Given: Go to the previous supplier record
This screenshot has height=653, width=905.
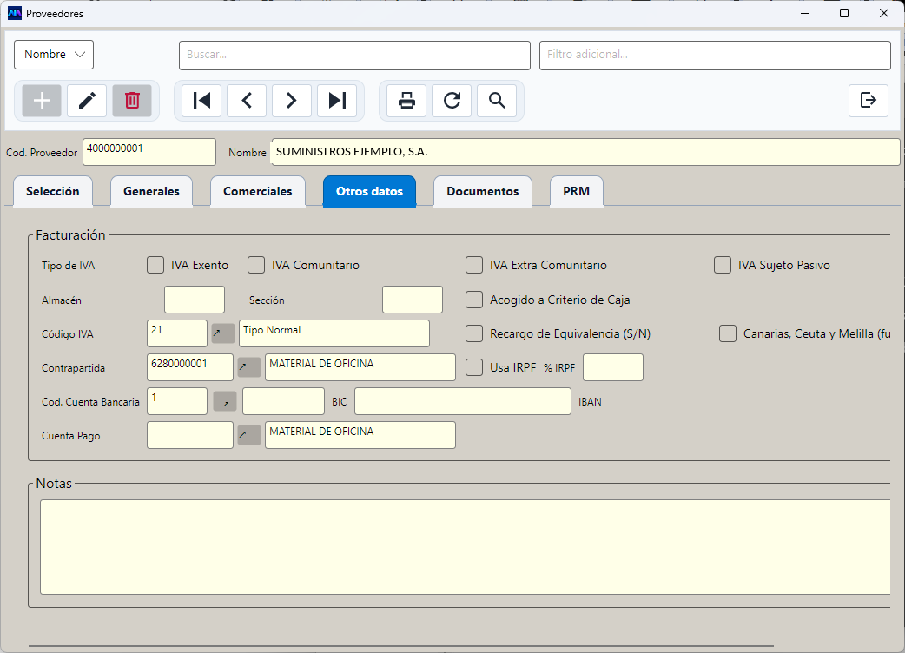Looking at the screenshot, I should (247, 101).
